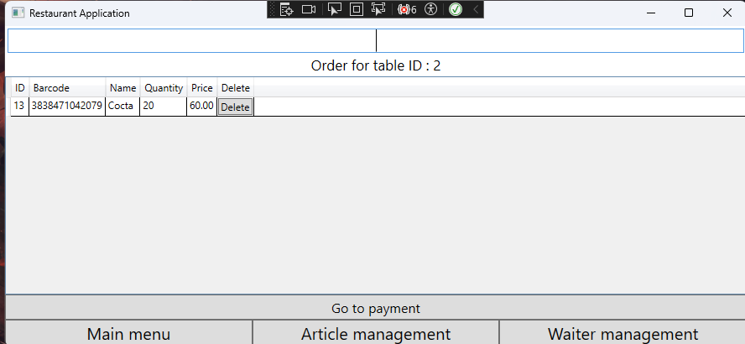745x344 pixels.
Task: Enable Select Element tool in debug toolbar
Action: point(335,9)
